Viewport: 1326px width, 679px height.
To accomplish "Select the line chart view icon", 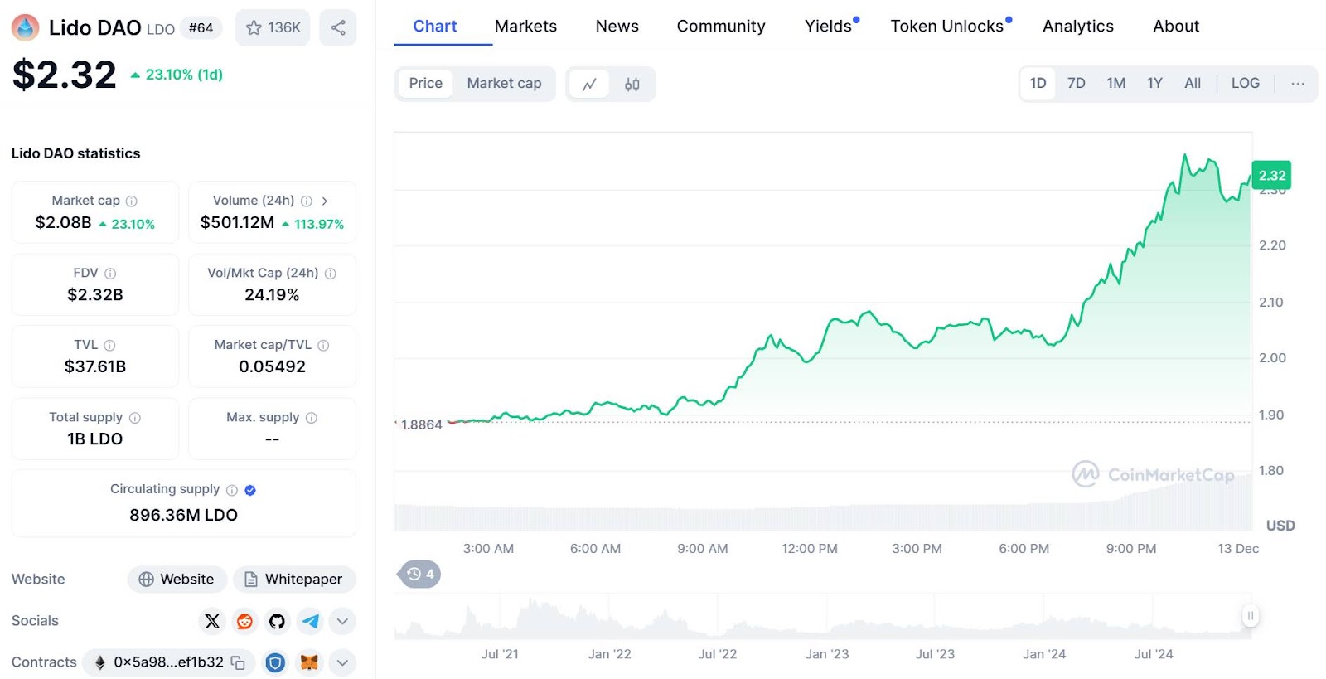I will (x=589, y=84).
